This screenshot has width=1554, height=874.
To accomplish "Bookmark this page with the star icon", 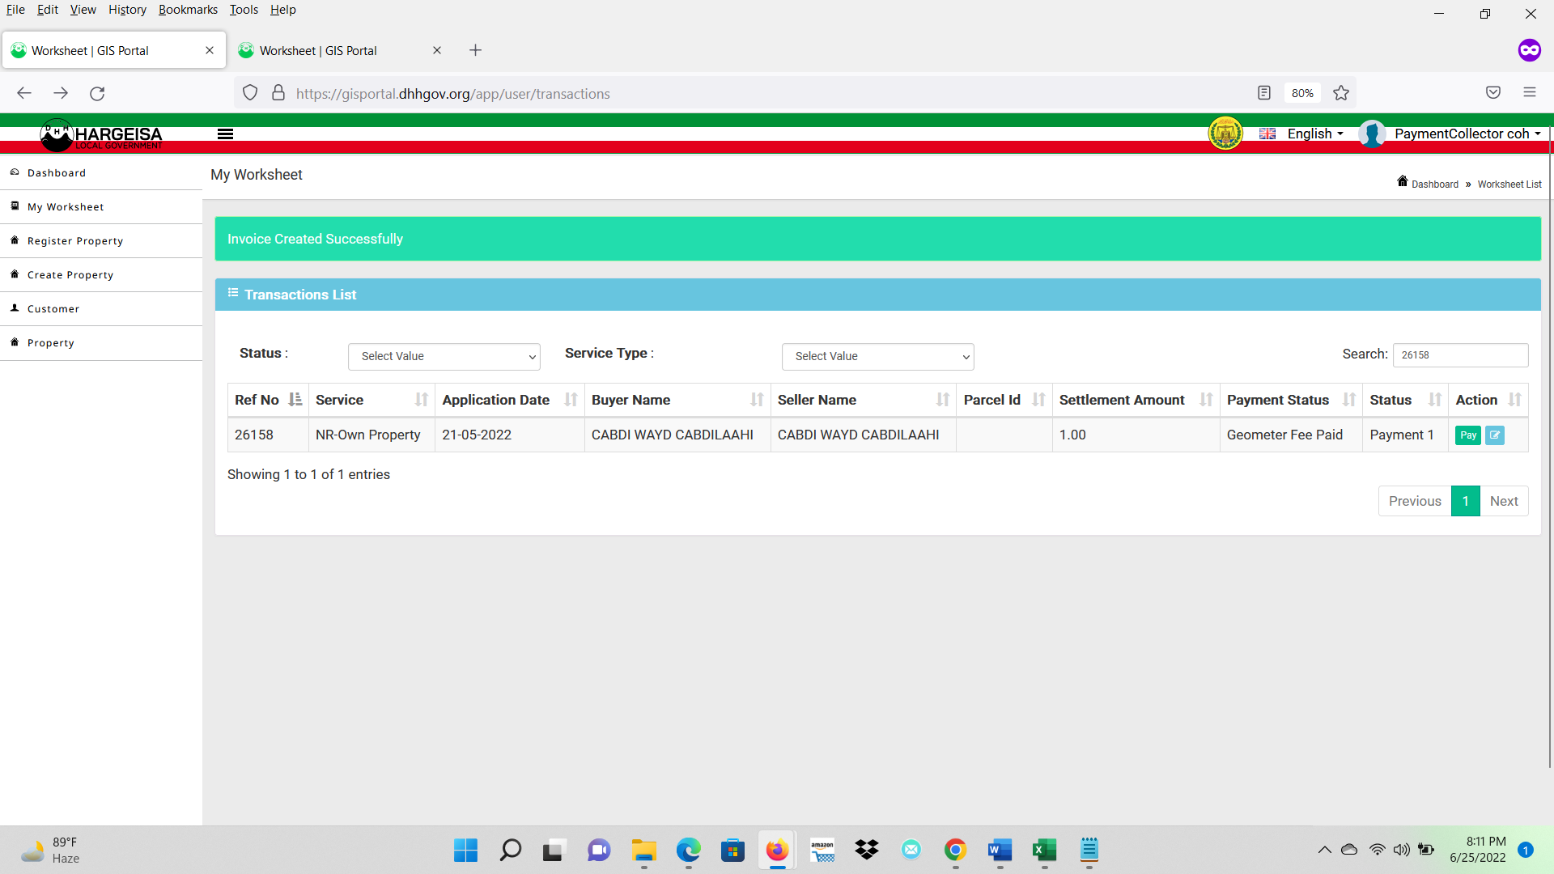I will pyautogui.click(x=1341, y=93).
